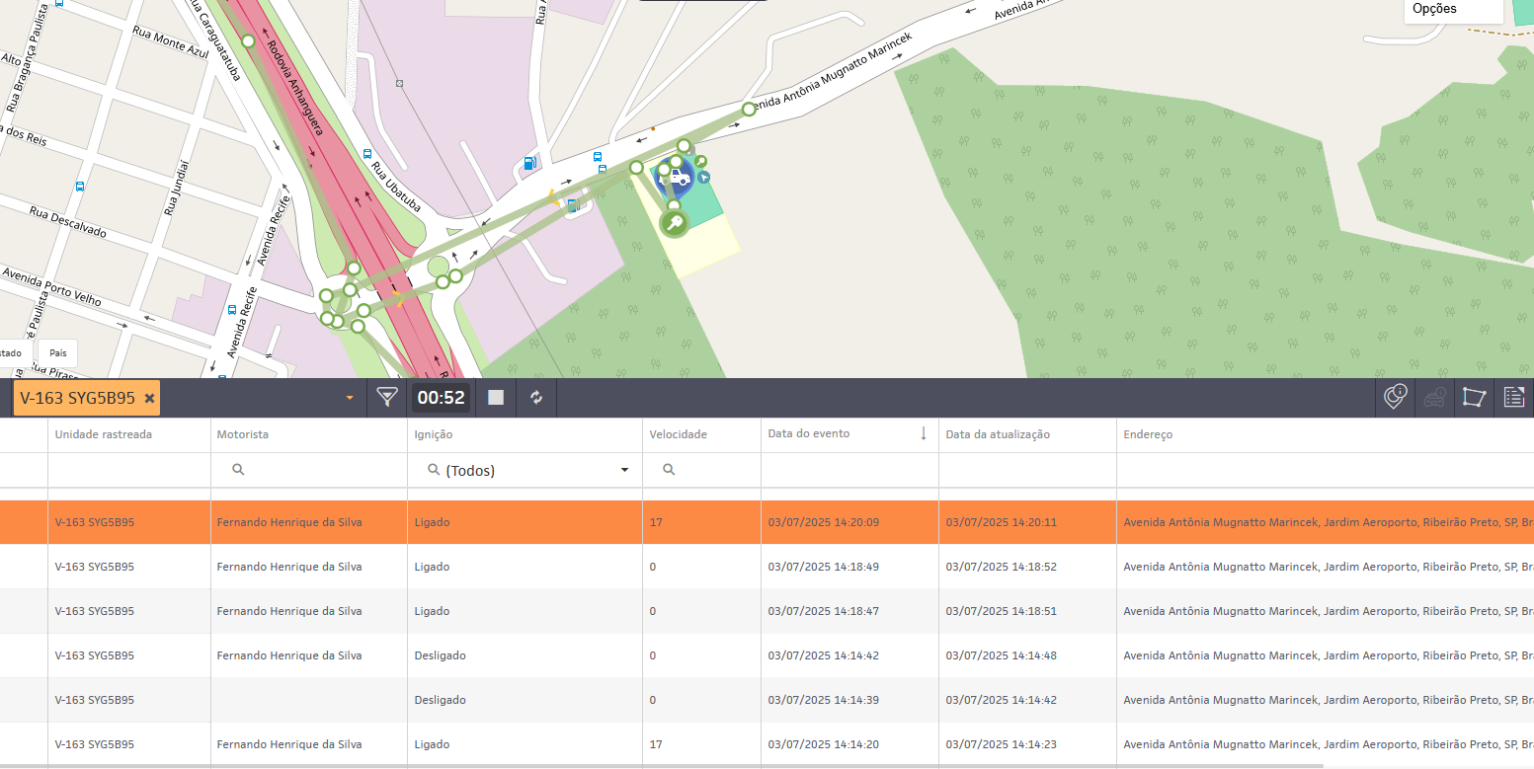The height and width of the screenshot is (769, 1534).
Task: Open the map pin info icon
Action: coord(1395,398)
